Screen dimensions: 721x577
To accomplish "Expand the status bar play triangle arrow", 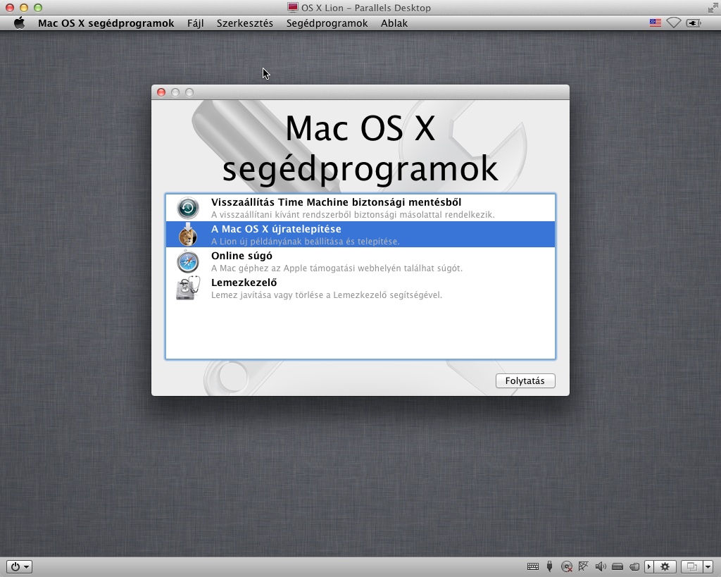I will [x=649, y=566].
